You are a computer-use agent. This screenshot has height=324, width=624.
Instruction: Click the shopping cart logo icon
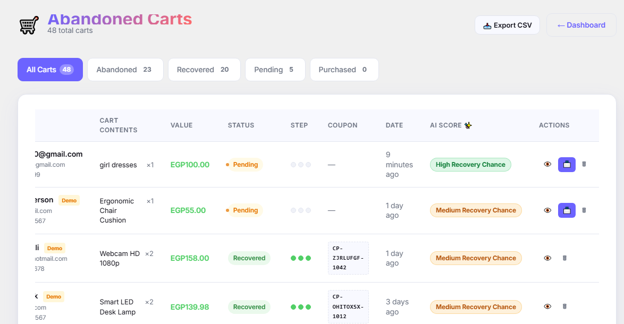coord(29,25)
